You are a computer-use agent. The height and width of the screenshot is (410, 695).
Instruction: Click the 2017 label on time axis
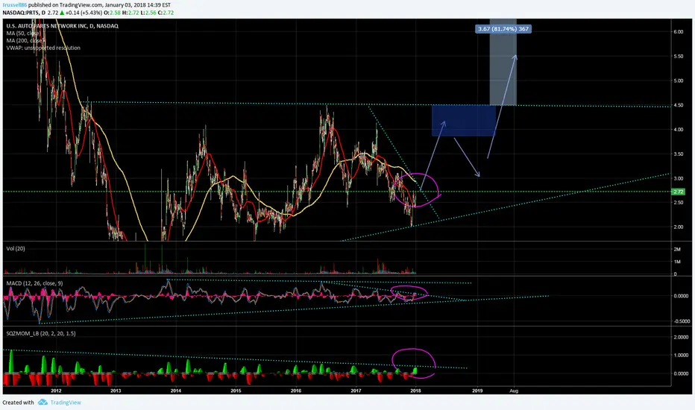(x=356, y=391)
